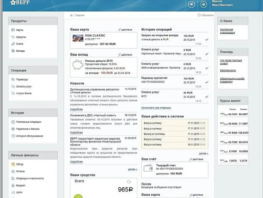
Task: Click Умные деньги 2610 deposit title
Action: [99, 61]
